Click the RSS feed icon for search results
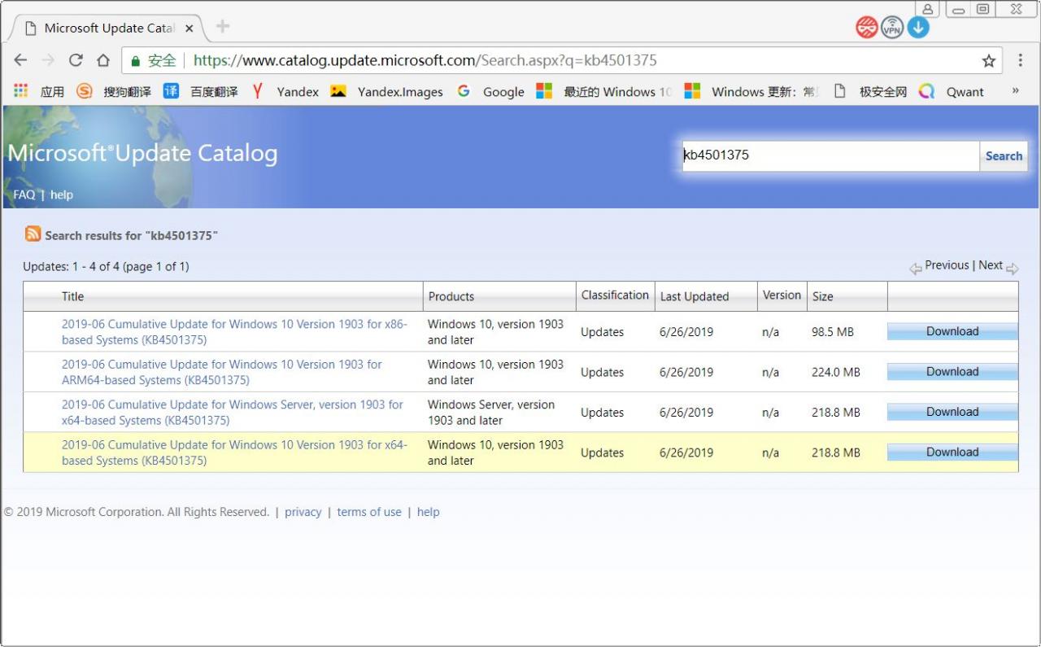The image size is (1041, 647). 33,234
